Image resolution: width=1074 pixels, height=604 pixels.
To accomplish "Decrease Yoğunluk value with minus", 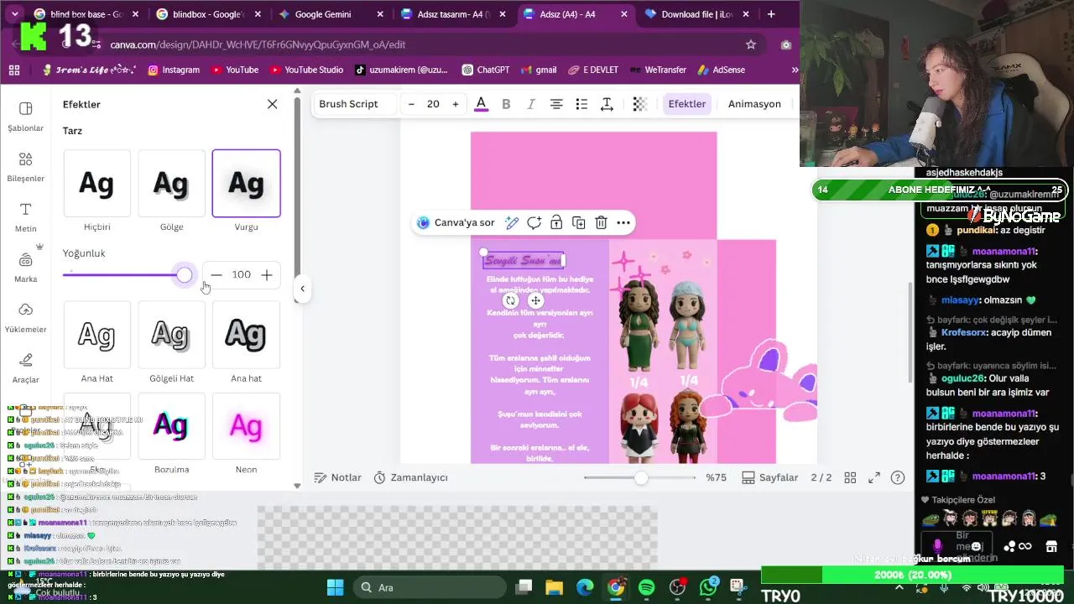I will (x=216, y=275).
